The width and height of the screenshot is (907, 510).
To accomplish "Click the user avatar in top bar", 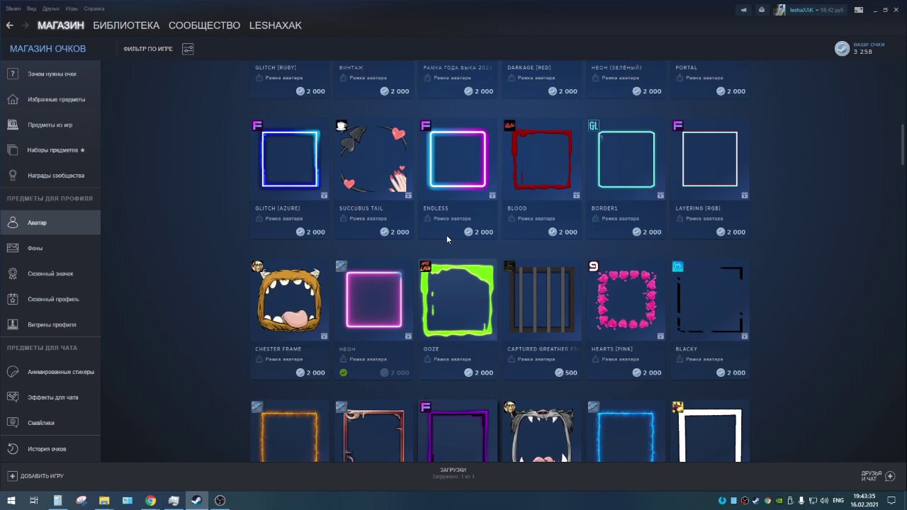I will (x=779, y=10).
